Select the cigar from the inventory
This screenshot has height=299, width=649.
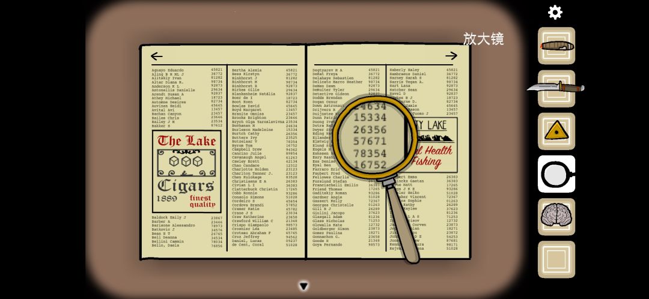click(556, 46)
